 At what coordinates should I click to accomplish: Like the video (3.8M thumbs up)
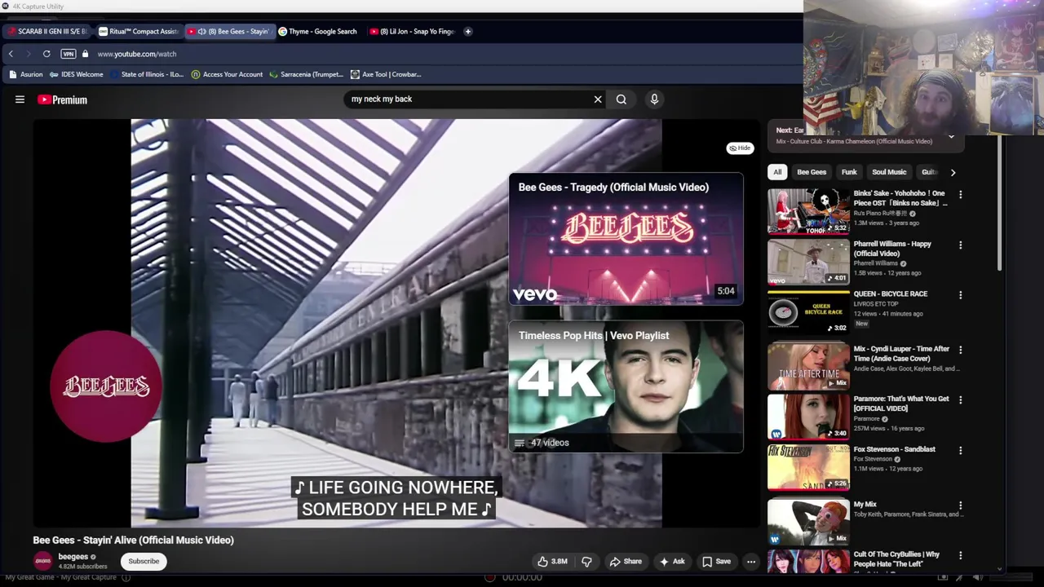[x=552, y=561]
